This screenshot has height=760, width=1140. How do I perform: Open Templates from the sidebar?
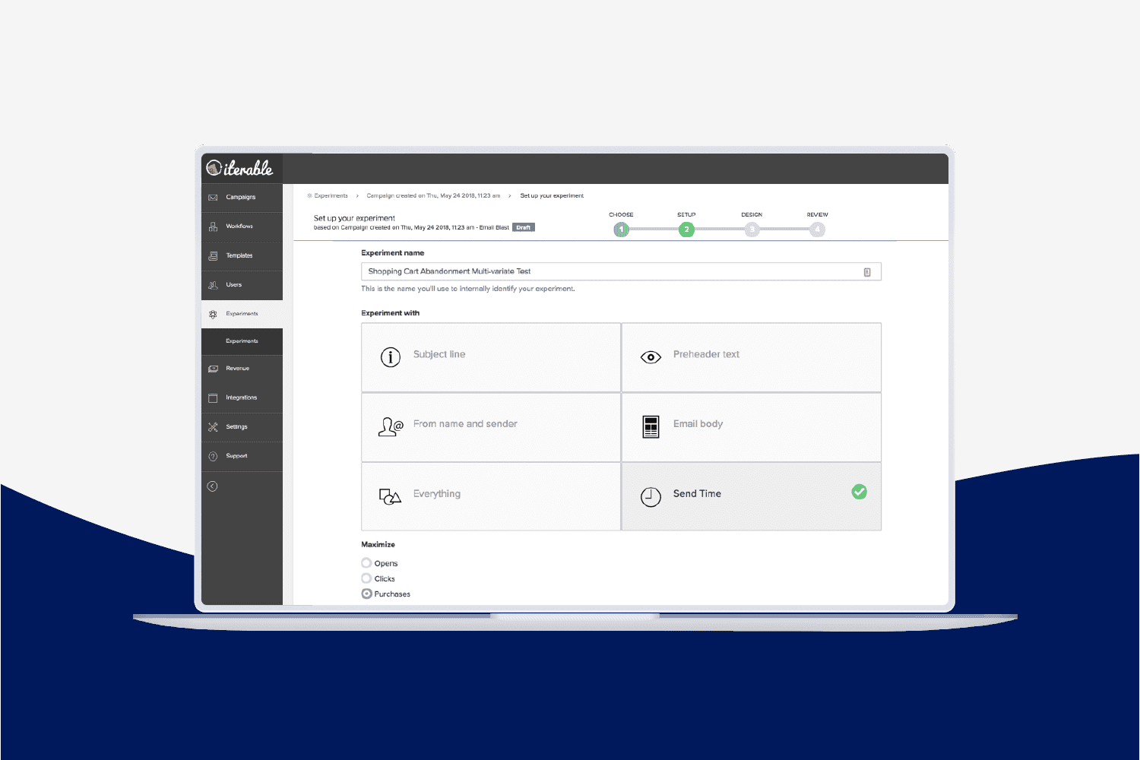click(241, 255)
